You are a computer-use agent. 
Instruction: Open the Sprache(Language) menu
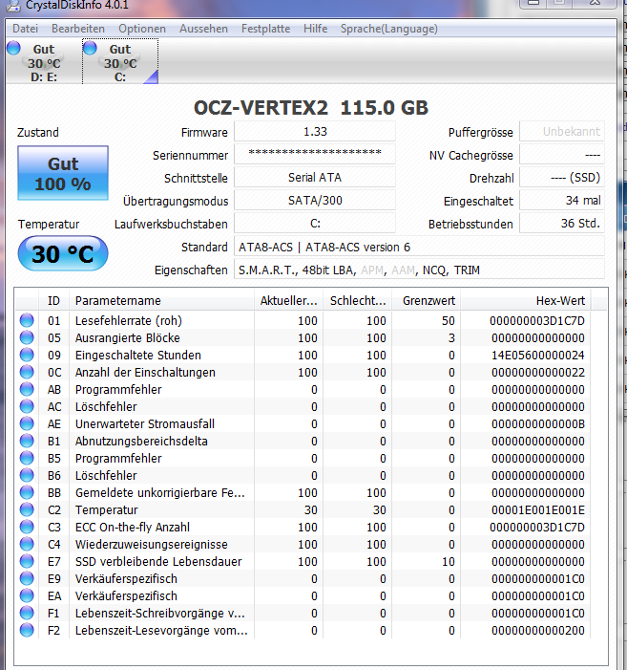389,29
